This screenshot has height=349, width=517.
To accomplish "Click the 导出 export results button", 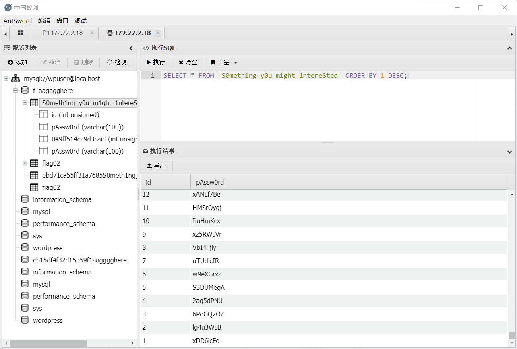I will coord(156,166).
